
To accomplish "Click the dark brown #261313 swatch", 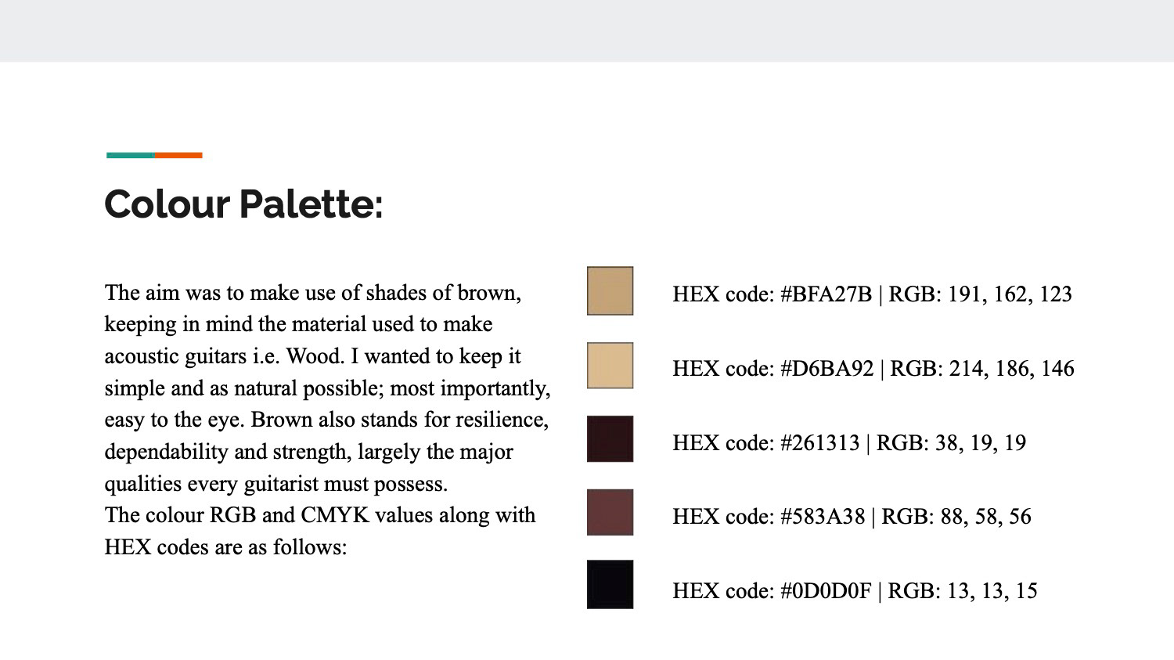I will click(x=610, y=438).
